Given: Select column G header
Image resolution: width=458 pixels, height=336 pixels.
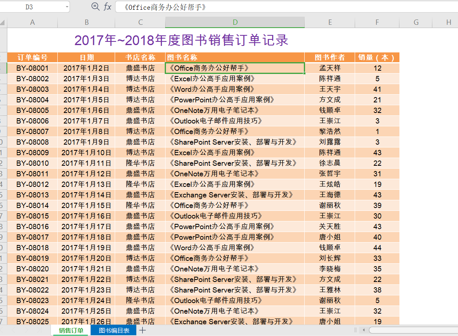Looking at the screenshot, I should (x=416, y=22).
